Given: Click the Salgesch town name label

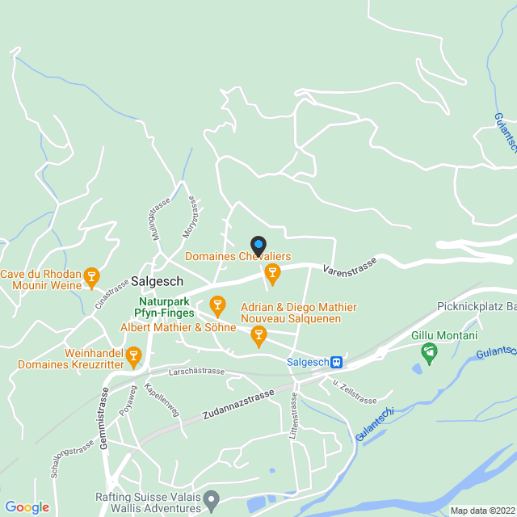Looking at the screenshot, I should (158, 281).
